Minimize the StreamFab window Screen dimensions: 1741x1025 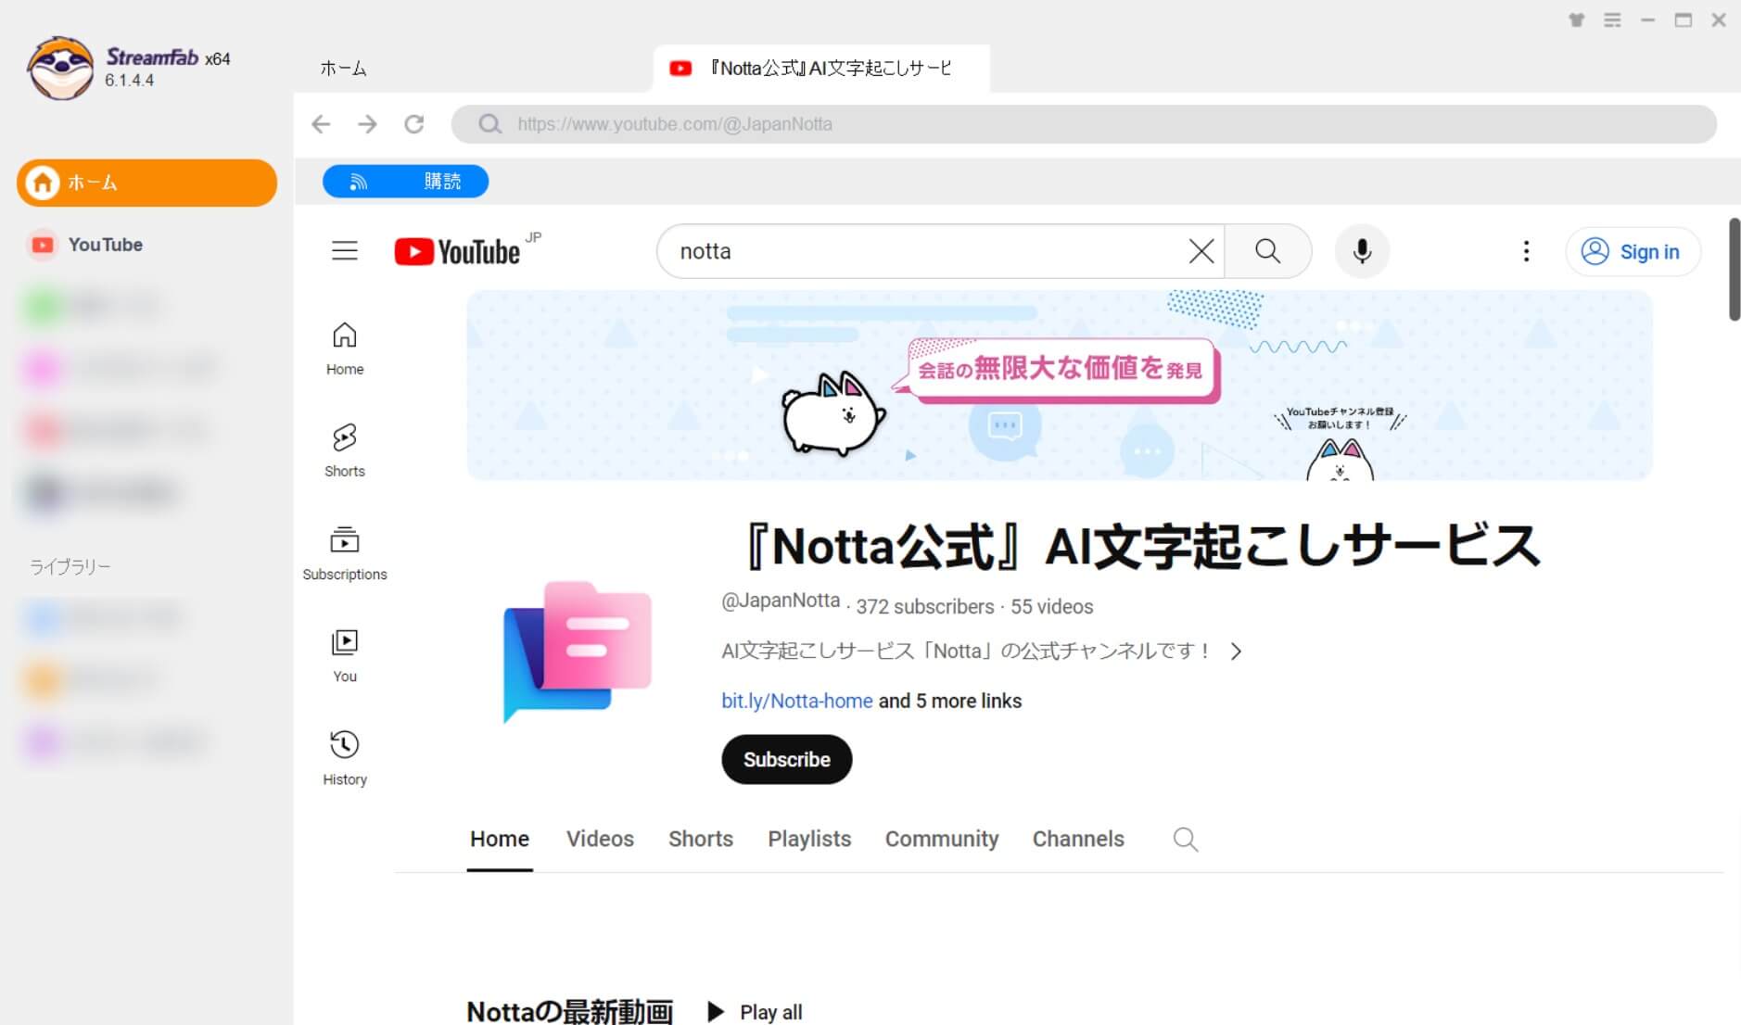pyautogui.click(x=1647, y=20)
